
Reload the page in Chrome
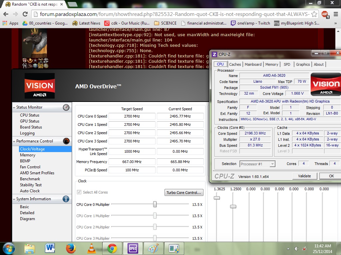[x=25, y=14]
